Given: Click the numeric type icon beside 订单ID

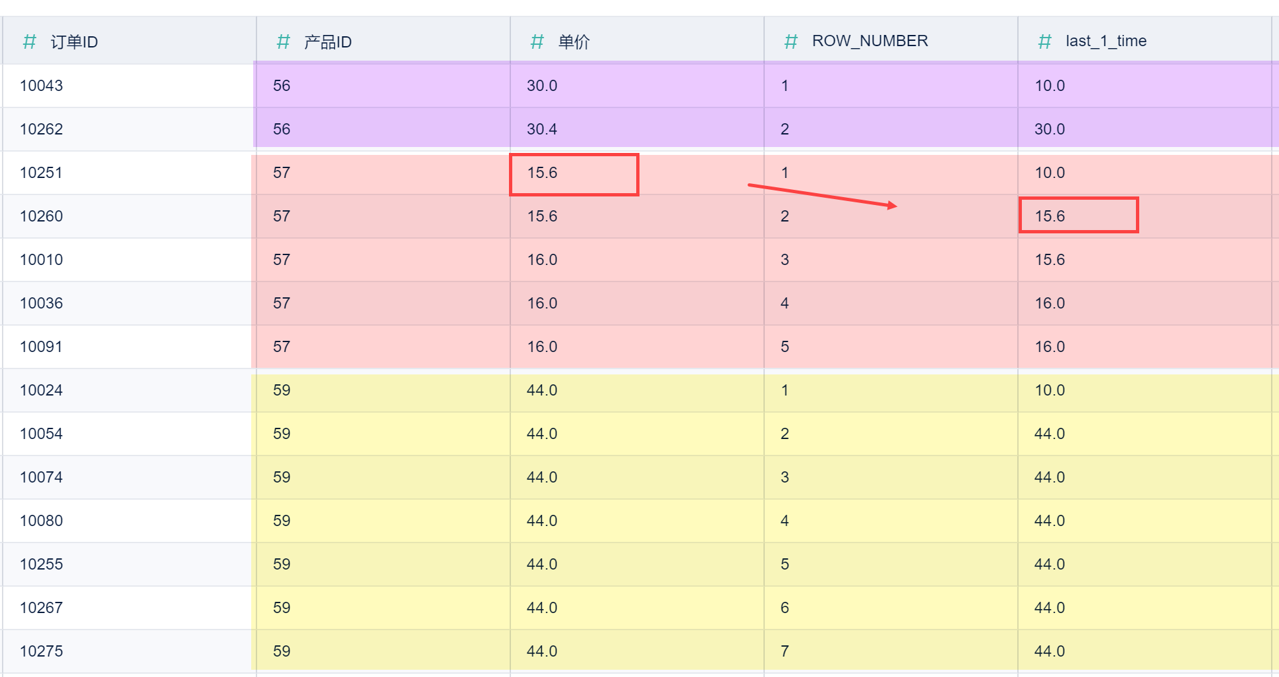Looking at the screenshot, I should click(29, 42).
